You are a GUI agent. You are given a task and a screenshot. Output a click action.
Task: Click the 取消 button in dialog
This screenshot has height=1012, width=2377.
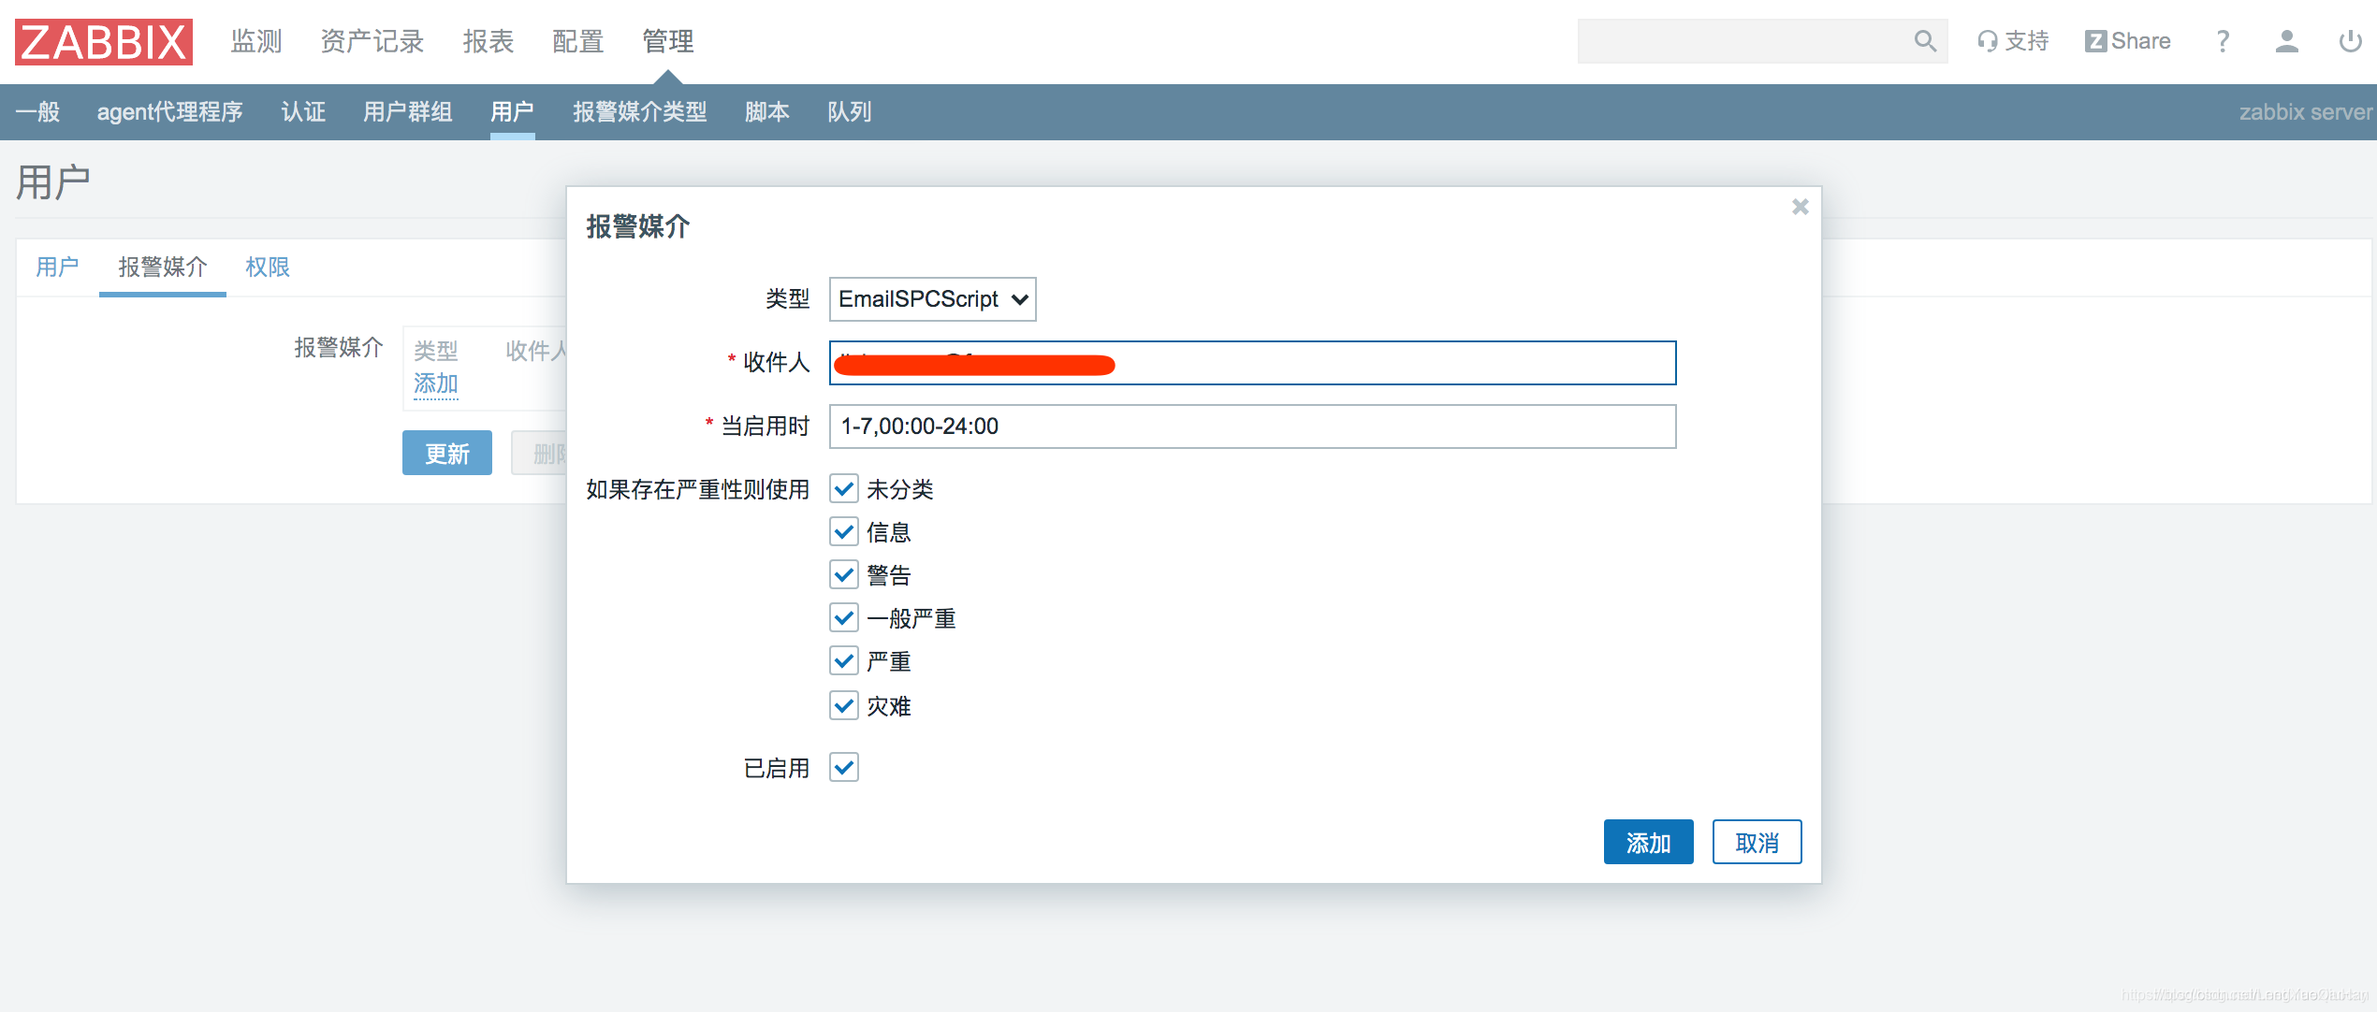[1757, 842]
